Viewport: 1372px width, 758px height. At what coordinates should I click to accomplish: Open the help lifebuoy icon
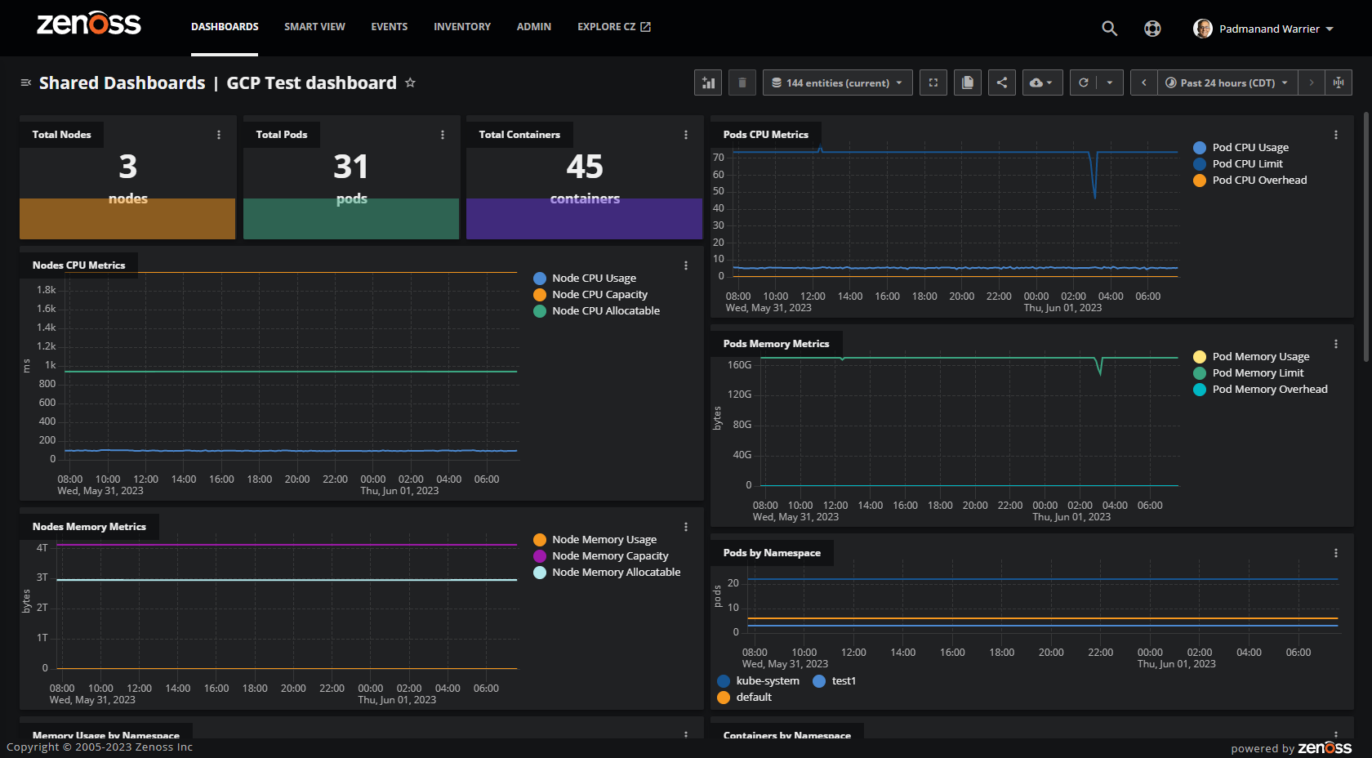pos(1152,29)
